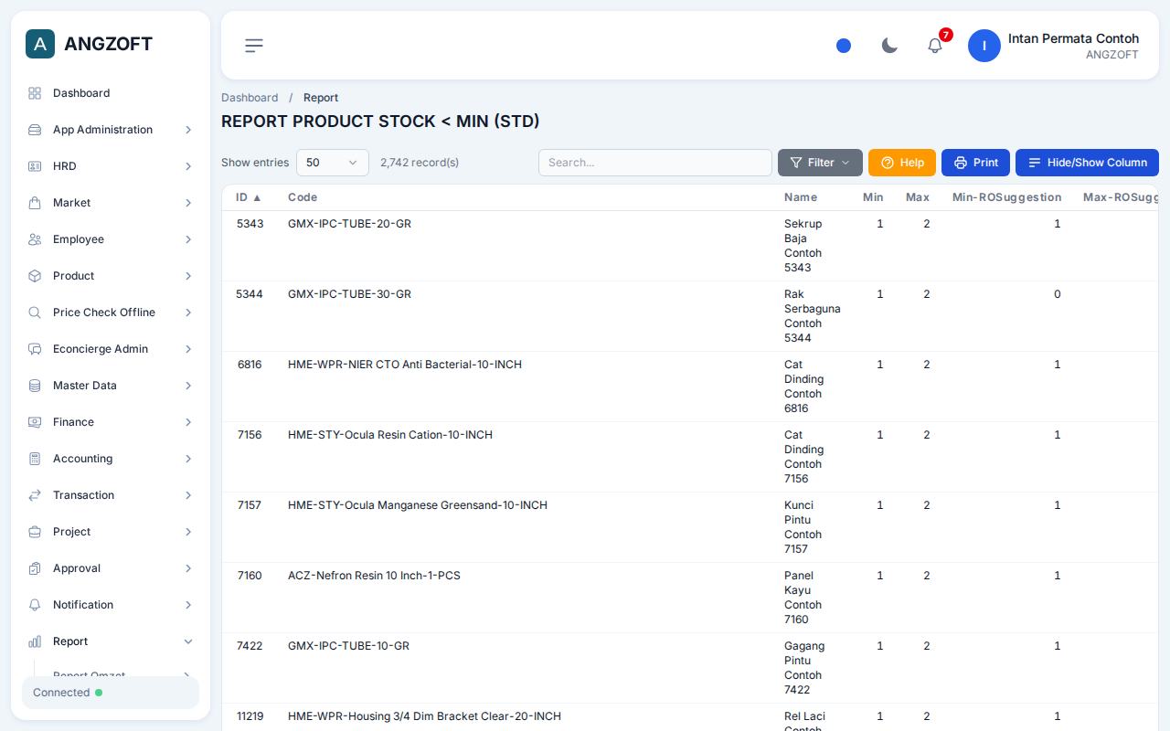The image size is (1170, 731).
Task: Open the notifications bell icon
Action: pyautogui.click(x=935, y=46)
